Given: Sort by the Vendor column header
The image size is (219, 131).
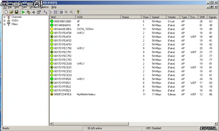Looking at the screenshot, I should click(x=173, y=17).
